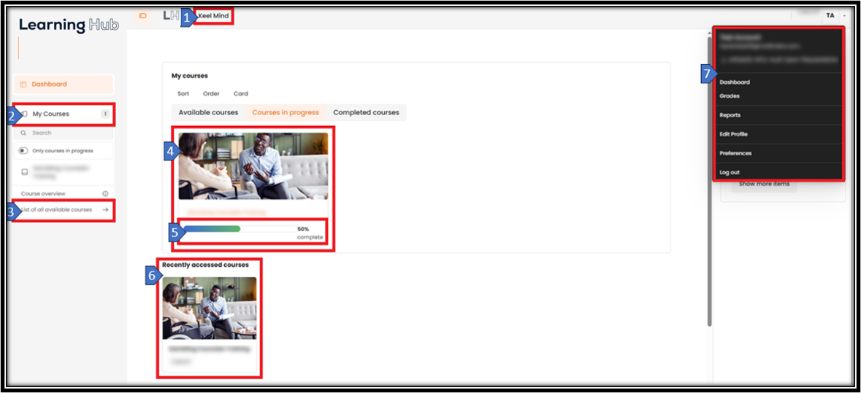
Task: Click the Course overview info icon
Action: [x=105, y=193]
